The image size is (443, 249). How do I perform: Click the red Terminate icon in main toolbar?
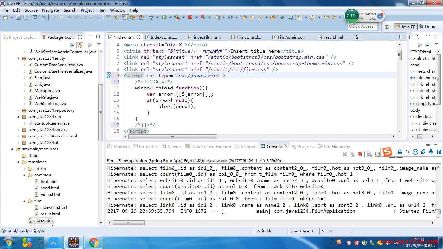click(190, 17)
